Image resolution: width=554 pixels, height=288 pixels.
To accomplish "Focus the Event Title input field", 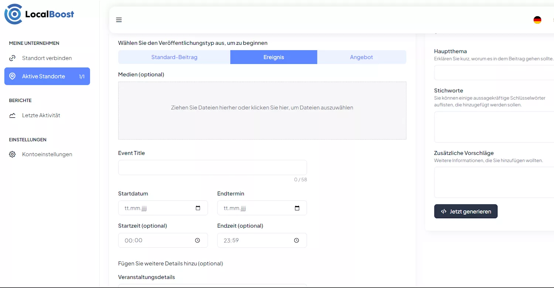I will coord(212,168).
